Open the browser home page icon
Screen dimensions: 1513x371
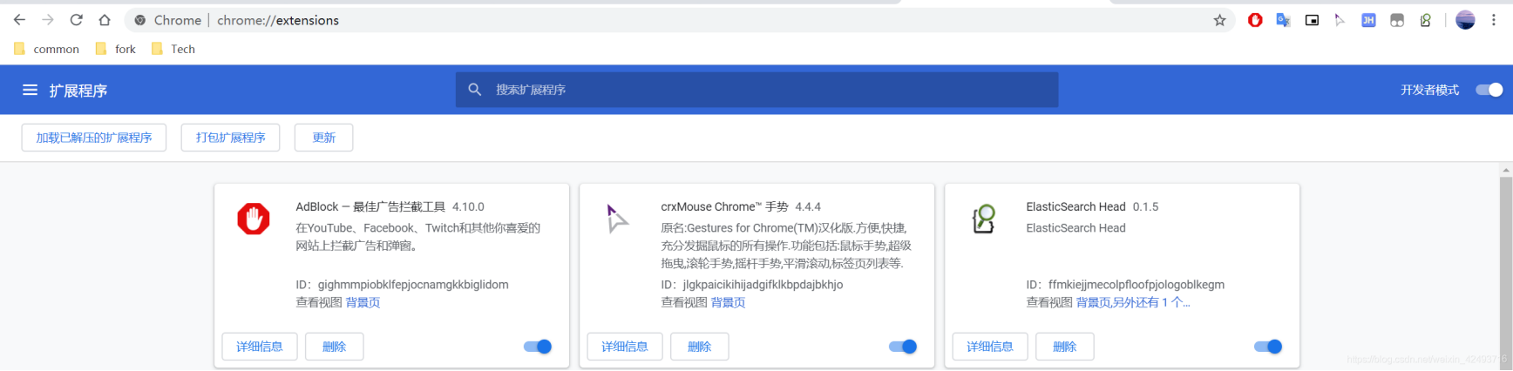[105, 20]
